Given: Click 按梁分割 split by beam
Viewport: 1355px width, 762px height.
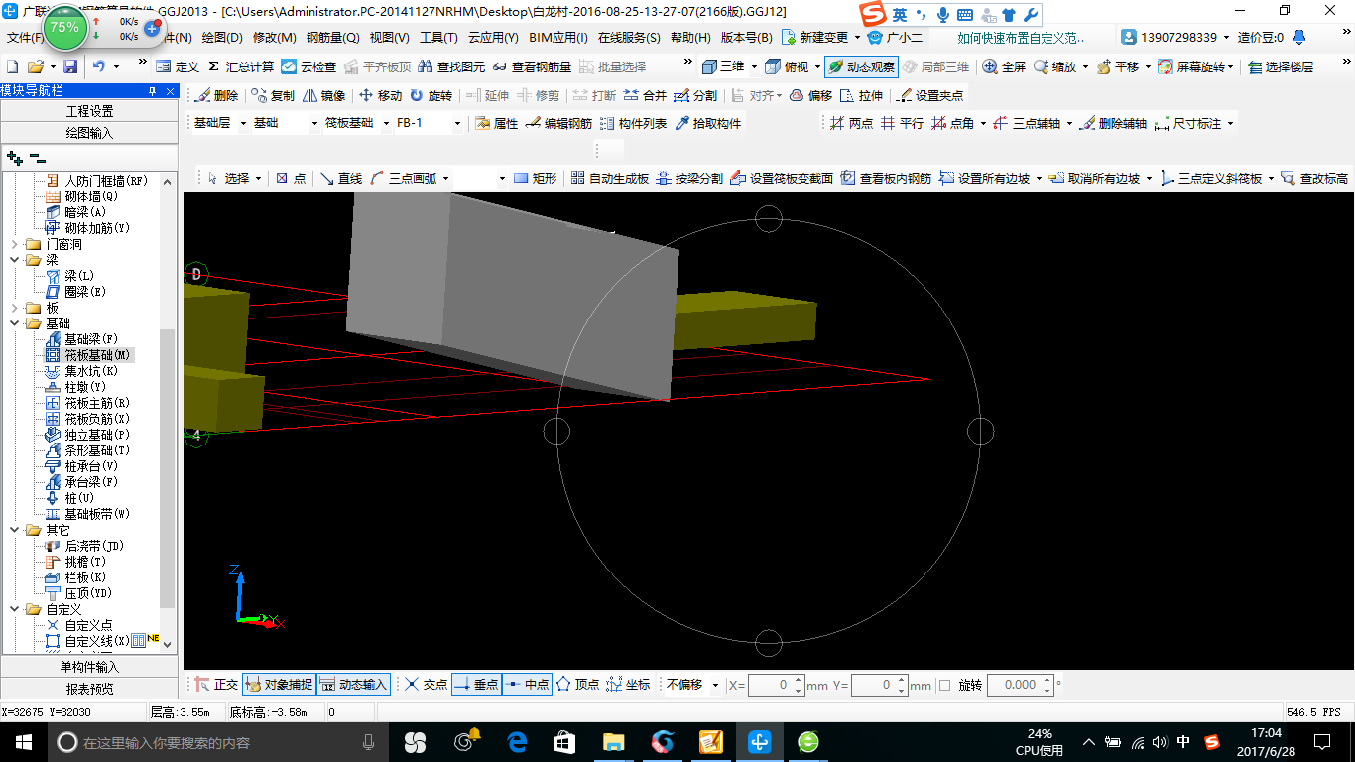Looking at the screenshot, I should 689,179.
